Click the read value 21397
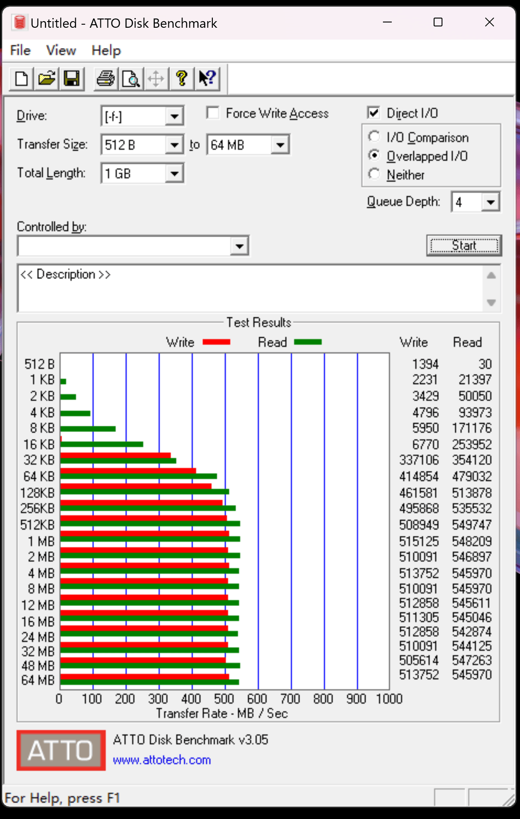Image resolution: width=520 pixels, height=819 pixels. (x=475, y=380)
